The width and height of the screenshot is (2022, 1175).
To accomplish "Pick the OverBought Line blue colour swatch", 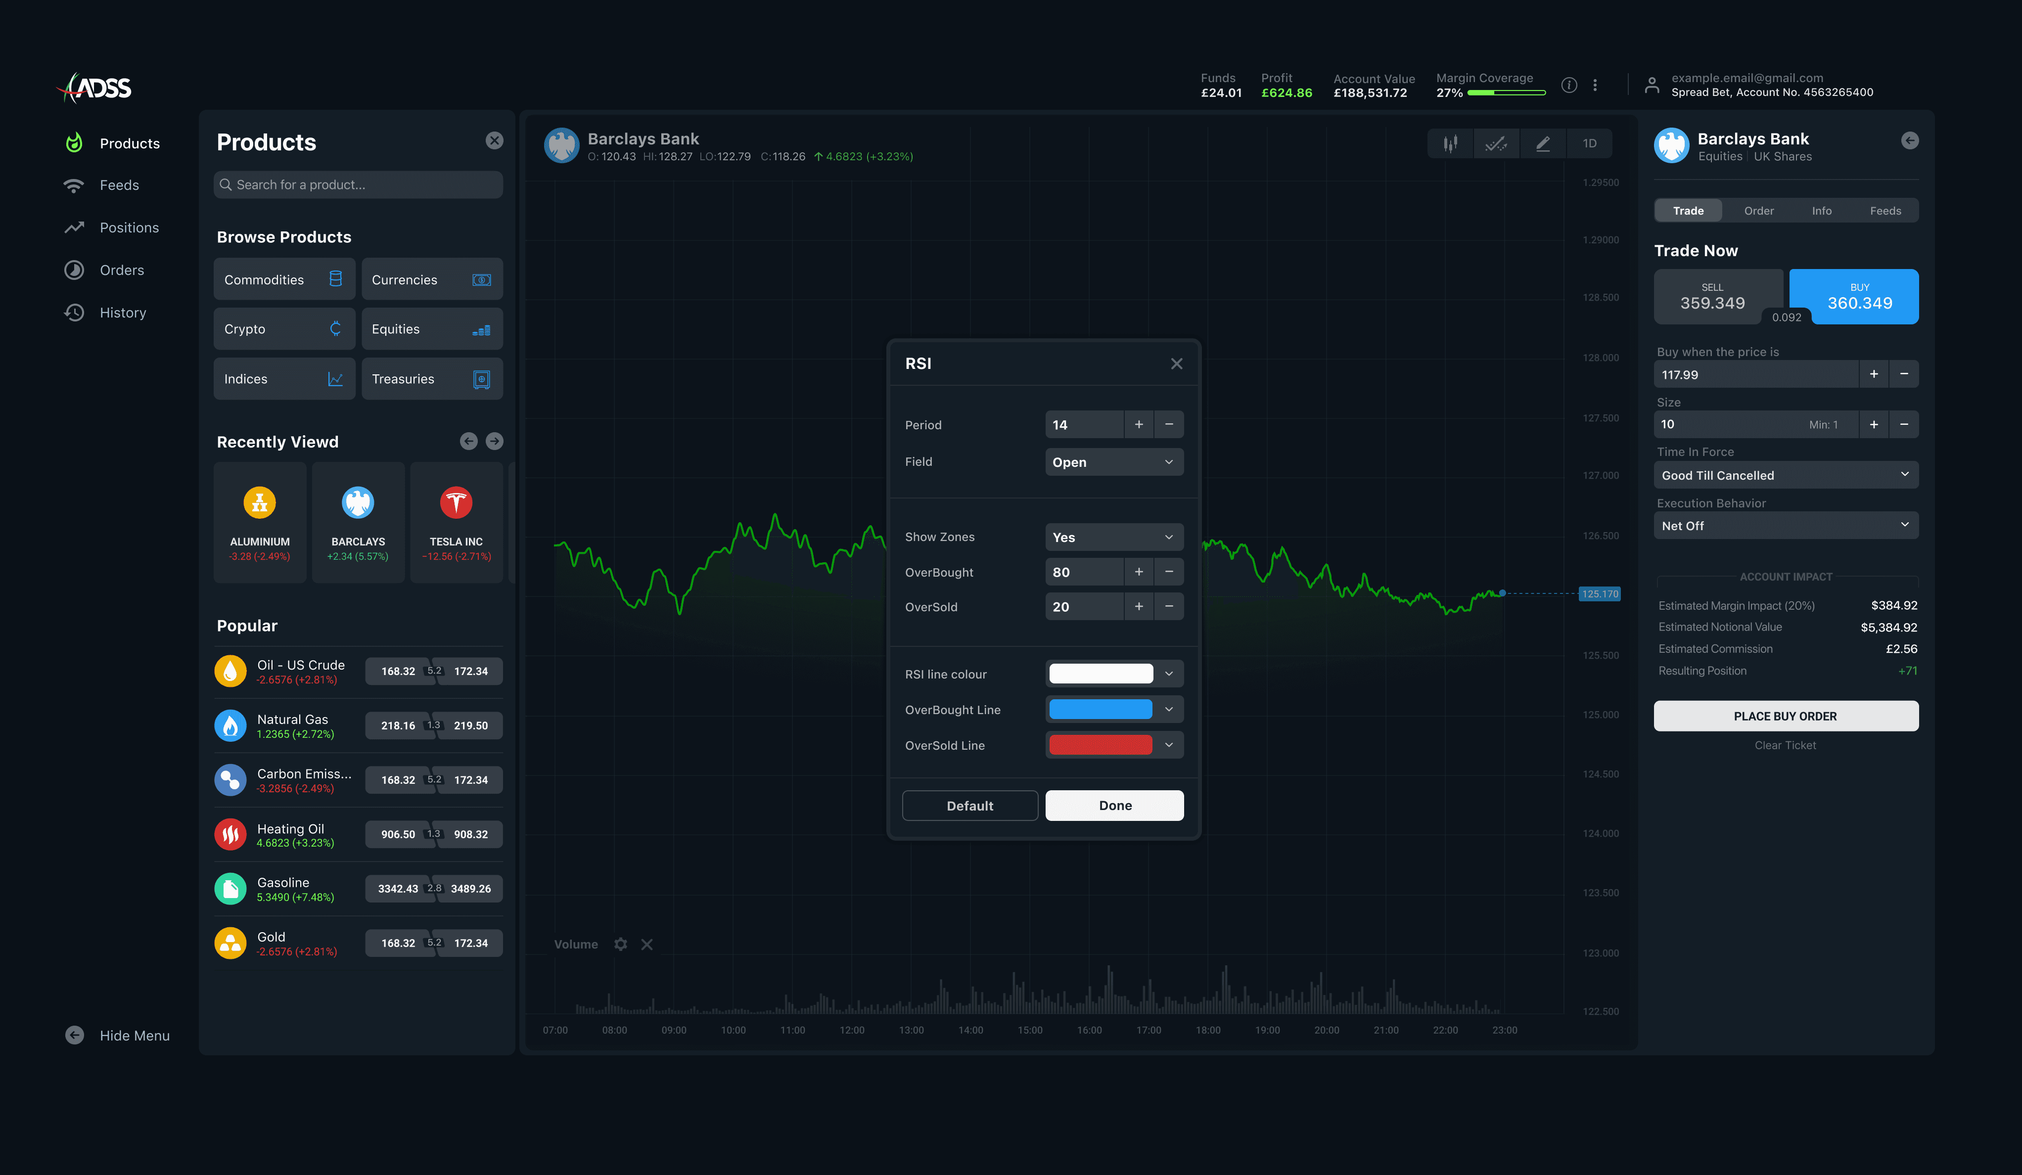I will [x=1100, y=709].
